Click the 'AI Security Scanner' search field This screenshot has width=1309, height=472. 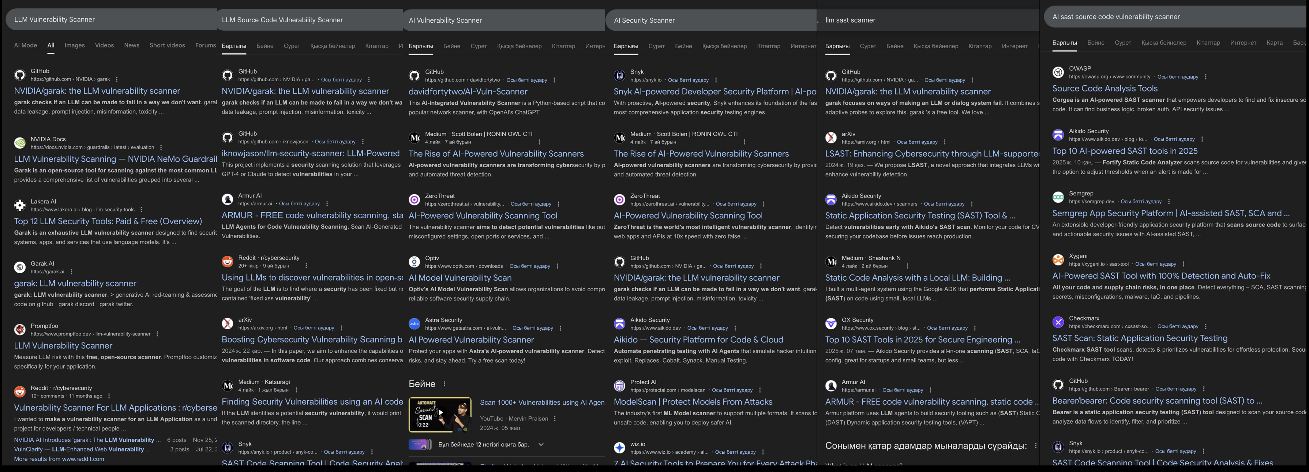coord(711,20)
